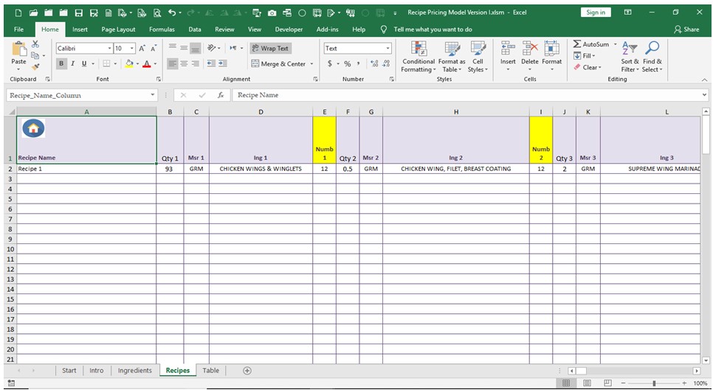Apply the red font color

(x=146, y=63)
